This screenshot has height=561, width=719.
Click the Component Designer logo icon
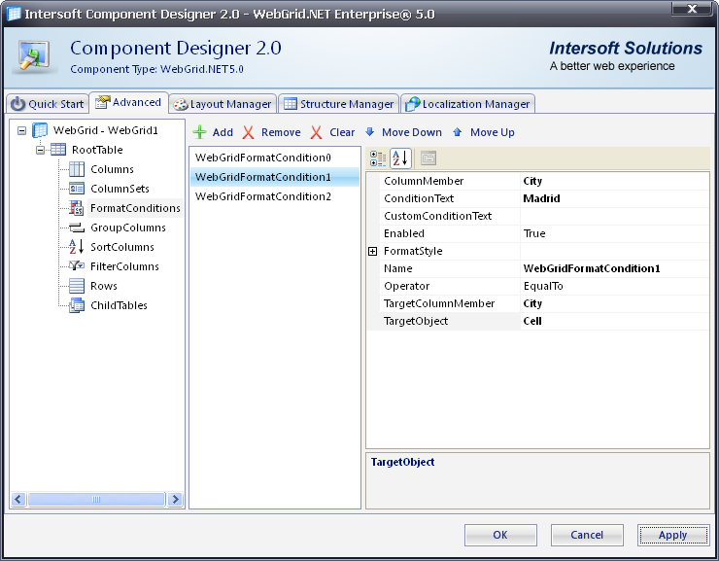click(x=33, y=56)
